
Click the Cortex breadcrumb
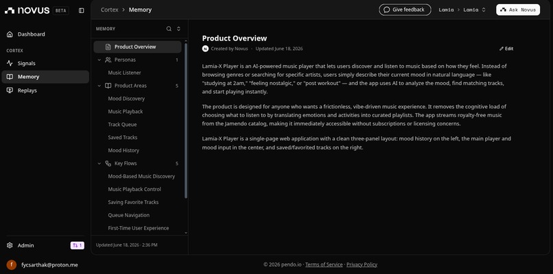click(110, 10)
